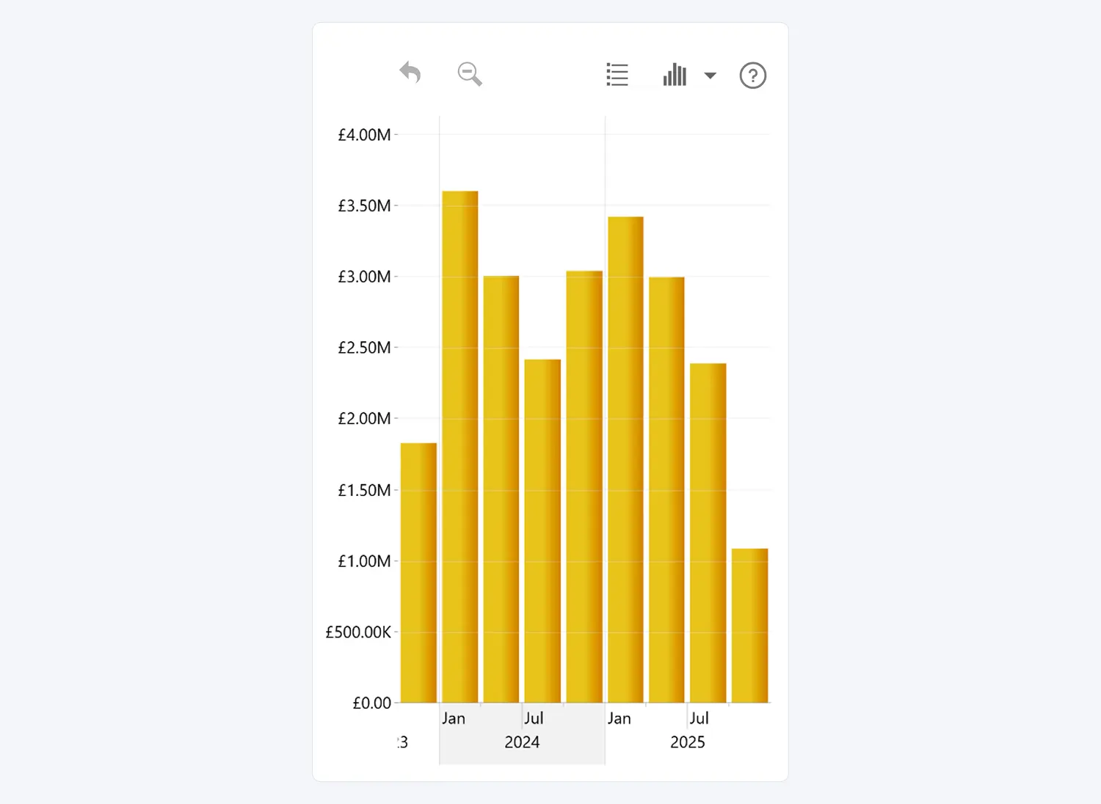Select the last 2024 bar, before Jan 2025
The image size is (1101, 804).
[x=584, y=486]
